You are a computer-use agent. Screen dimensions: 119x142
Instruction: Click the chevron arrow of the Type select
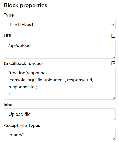pyautogui.click(x=113, y=25)
